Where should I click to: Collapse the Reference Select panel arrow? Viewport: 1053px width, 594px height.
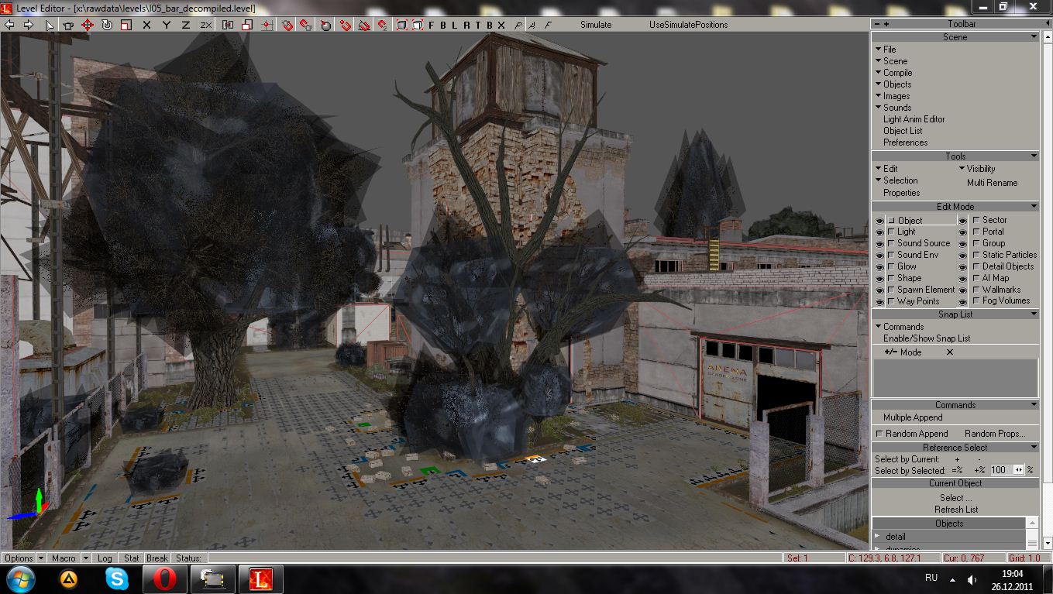[x=1034, y=448]
